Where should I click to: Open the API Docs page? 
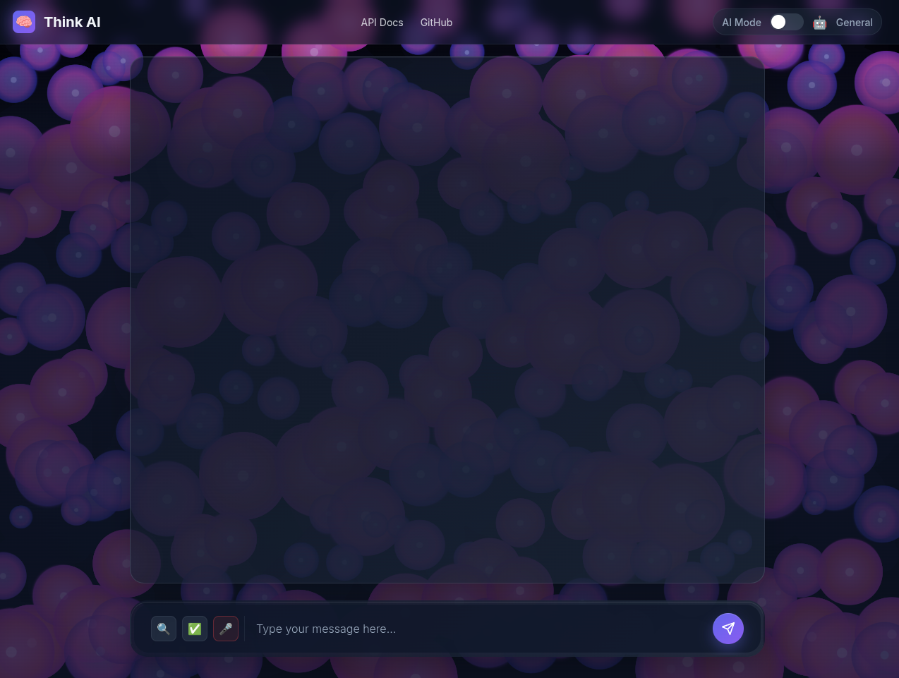pos(382,22)
